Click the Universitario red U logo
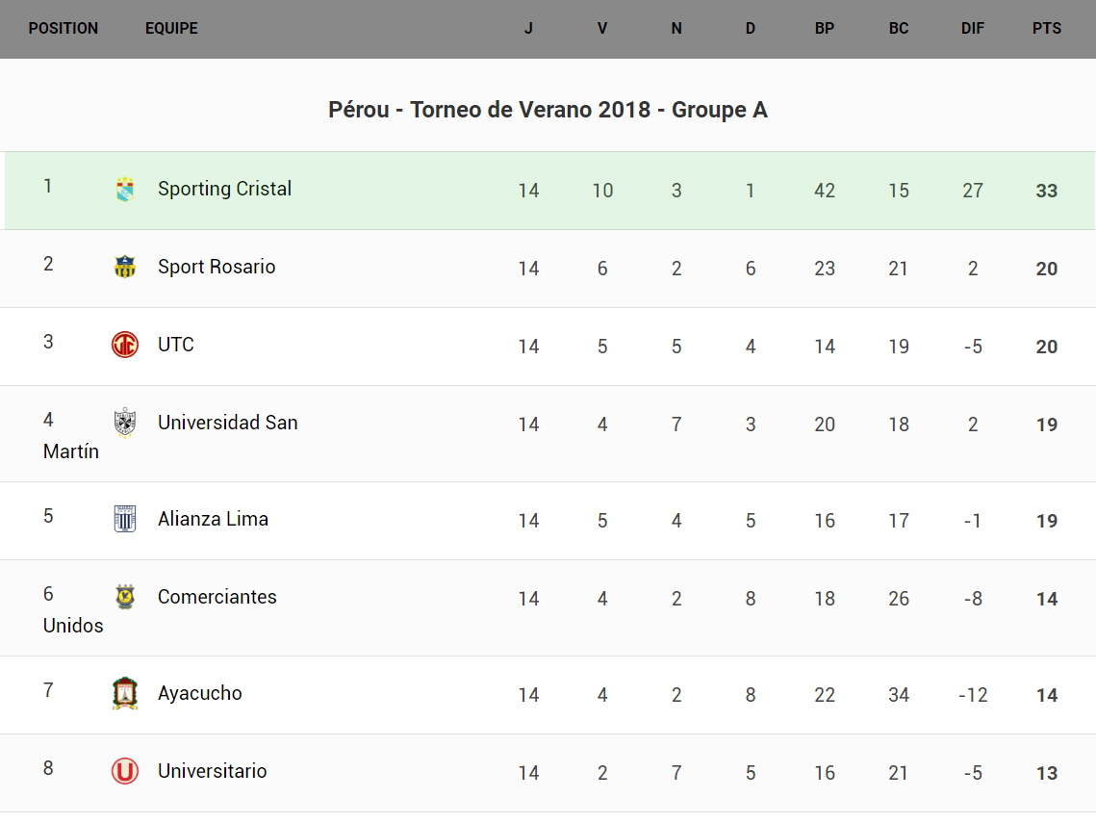Viewport: 1096px width, 824px height. pos(125,771)
